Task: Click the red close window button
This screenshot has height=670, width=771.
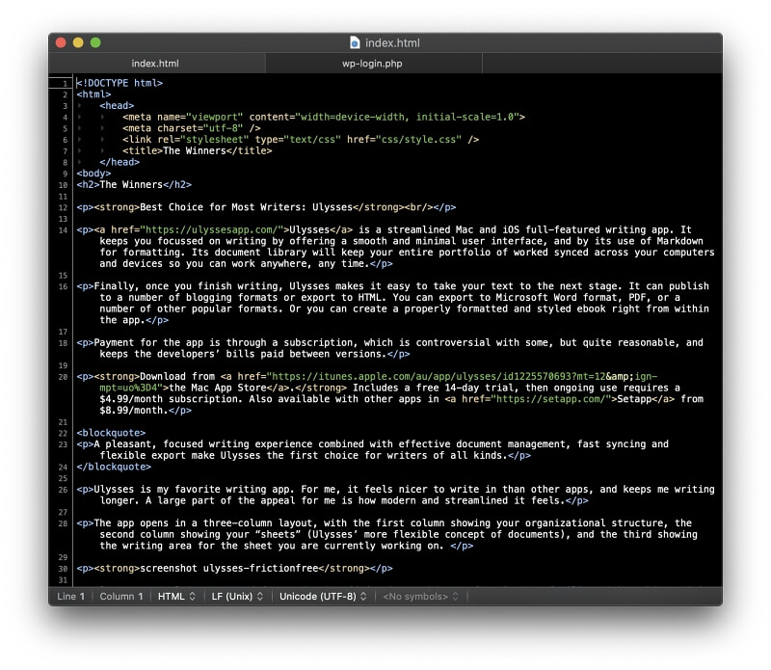Action: (61, 42)
